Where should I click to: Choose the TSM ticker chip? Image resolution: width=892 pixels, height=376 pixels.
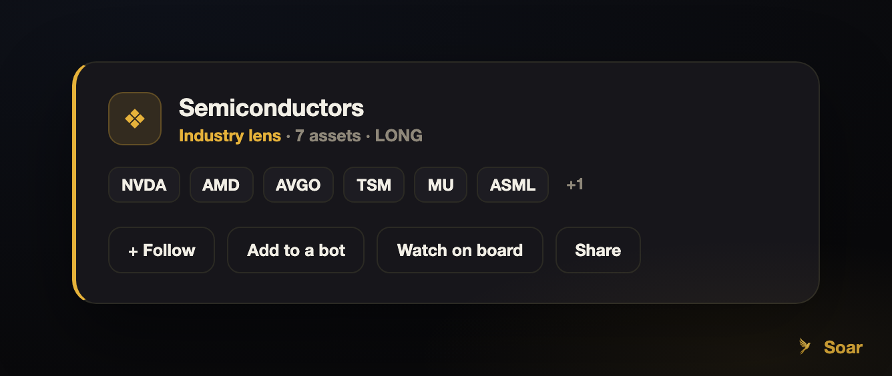[374, 185]
